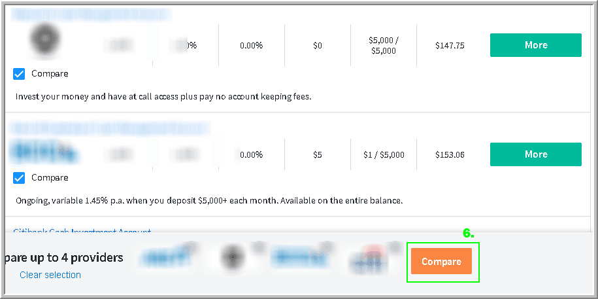The height and width of the screenshot is (299, 598).
Task: Remove the first provider from the compare bar
Action: [x=191, y=247]
